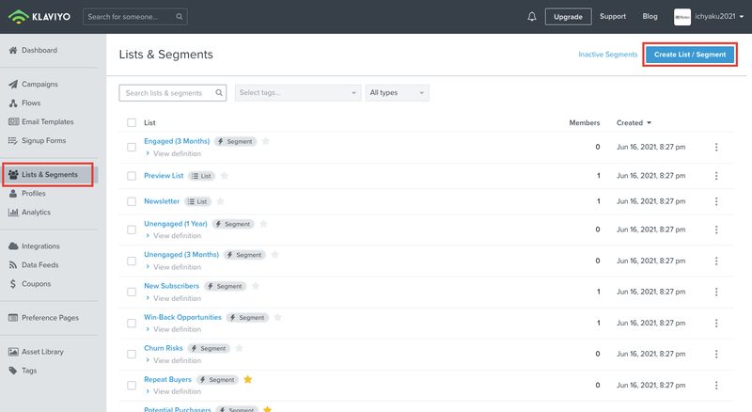The height and width of the screenshot is (412, 752).
Task: Expand View definition under Unengaged (3 Months)
Action: 174,267
